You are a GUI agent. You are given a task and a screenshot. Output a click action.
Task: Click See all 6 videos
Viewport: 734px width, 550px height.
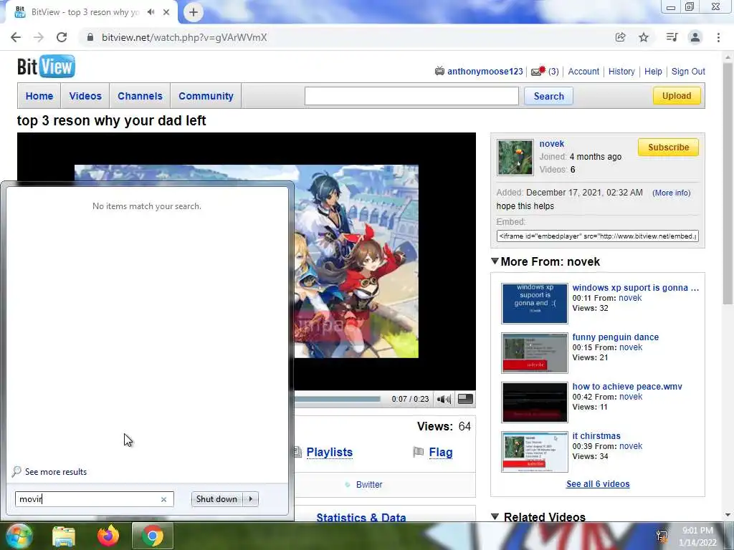tap(598, 484)
